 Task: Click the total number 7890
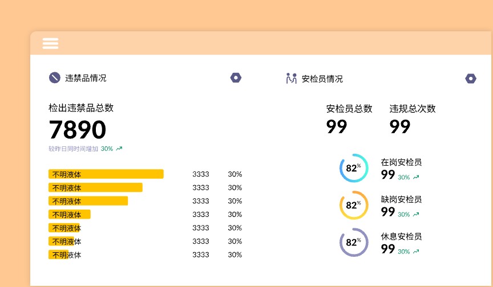(x=78, y=129)
